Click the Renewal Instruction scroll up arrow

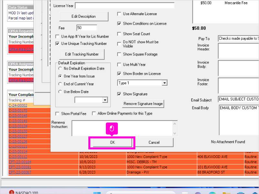(x=175, y=124)
